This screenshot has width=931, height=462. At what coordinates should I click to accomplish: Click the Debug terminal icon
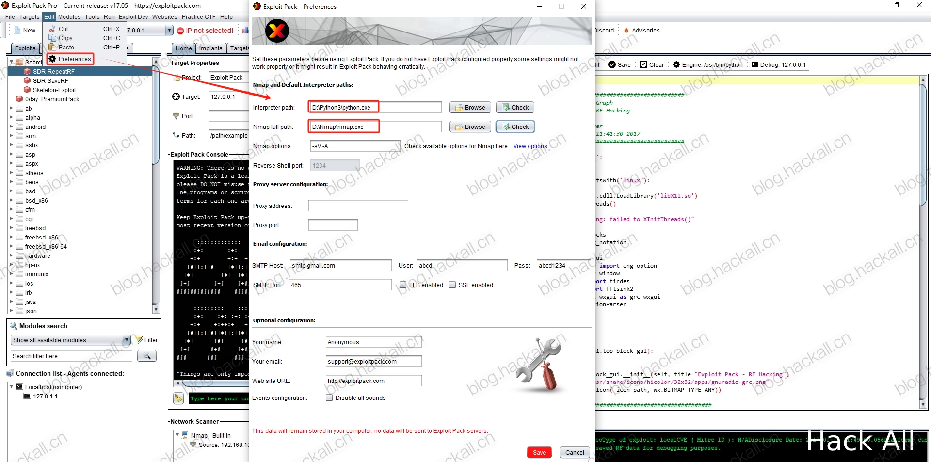[x=755, y=64]
